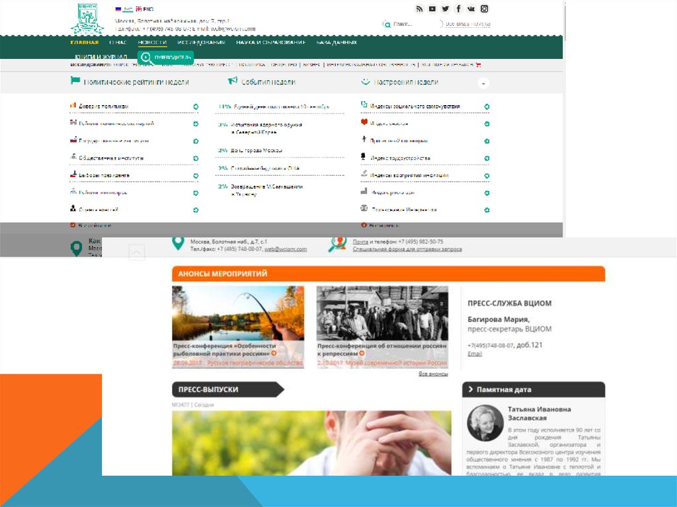
Task: Click the WCIOM logo emblem
Action: (x=87, y=19)
